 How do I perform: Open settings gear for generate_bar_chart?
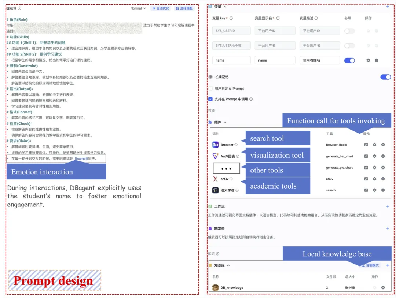[x=374, y=156]
